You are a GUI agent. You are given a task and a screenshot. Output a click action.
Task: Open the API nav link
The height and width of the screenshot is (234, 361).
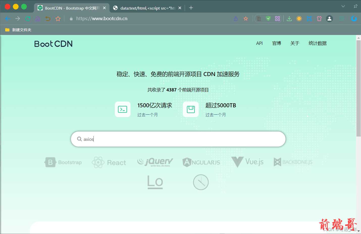coord(259,43)
